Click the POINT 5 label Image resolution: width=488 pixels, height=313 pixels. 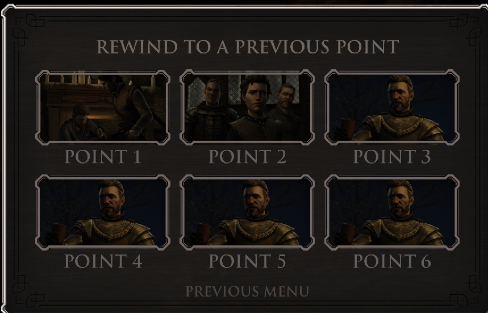click(x=248, y=261)
